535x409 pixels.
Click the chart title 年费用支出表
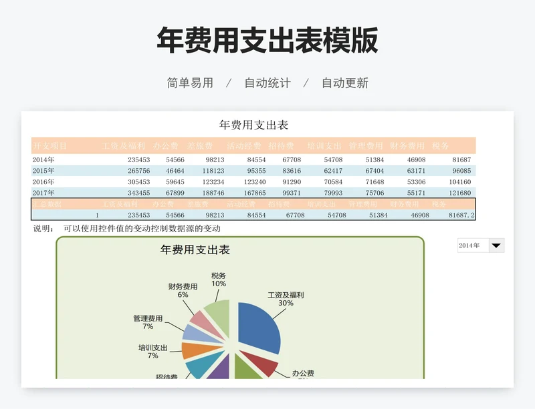click(x=195, y=250)
